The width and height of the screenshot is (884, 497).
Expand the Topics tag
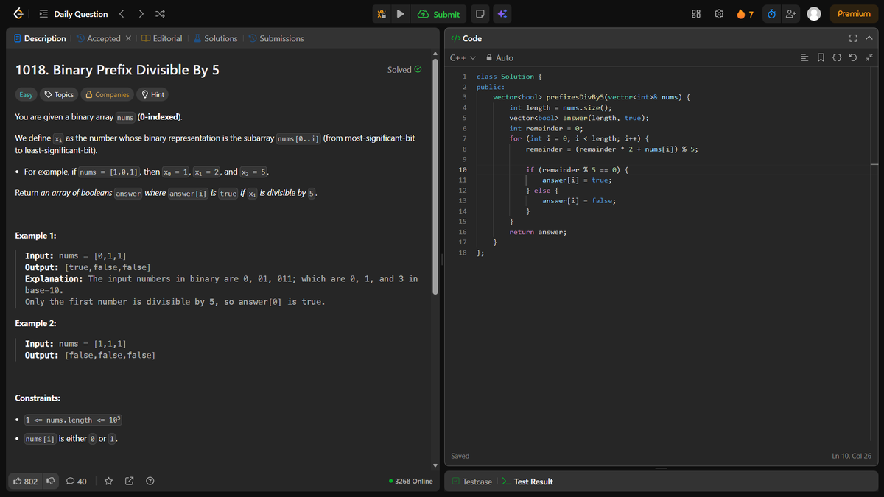point(59,94)
